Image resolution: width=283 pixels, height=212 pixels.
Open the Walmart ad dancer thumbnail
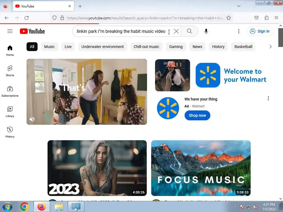click(x=172, y=75)
